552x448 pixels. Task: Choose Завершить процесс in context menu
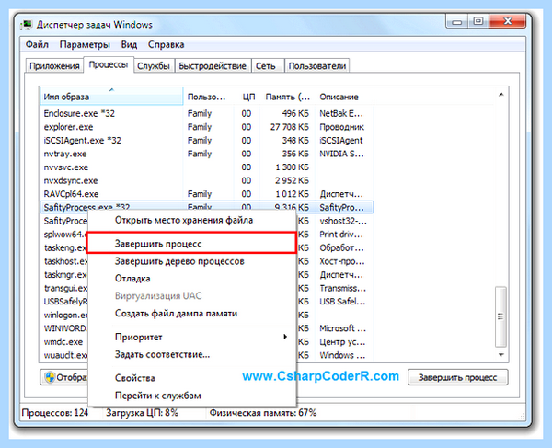[x=191, y=243]
